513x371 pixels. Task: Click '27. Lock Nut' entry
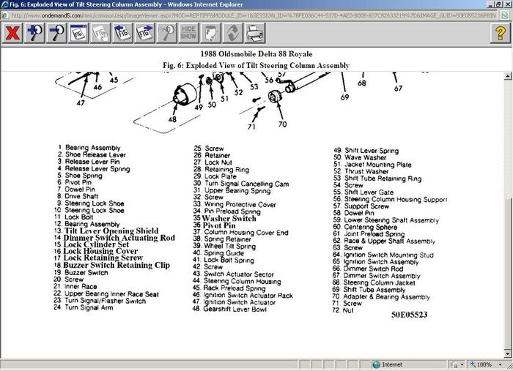[x=213, y=162]
